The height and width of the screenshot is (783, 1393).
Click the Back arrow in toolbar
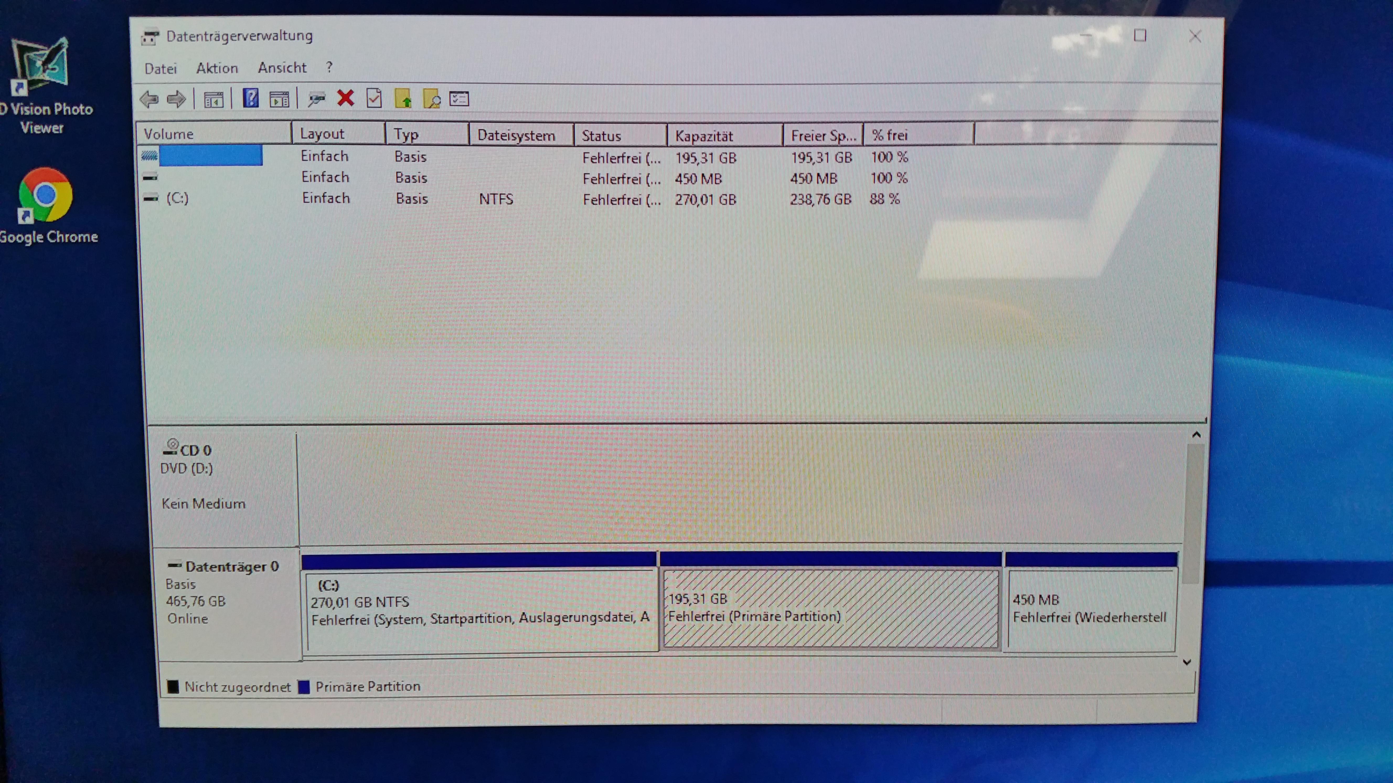pyautogui.click(x=149, y=99)
